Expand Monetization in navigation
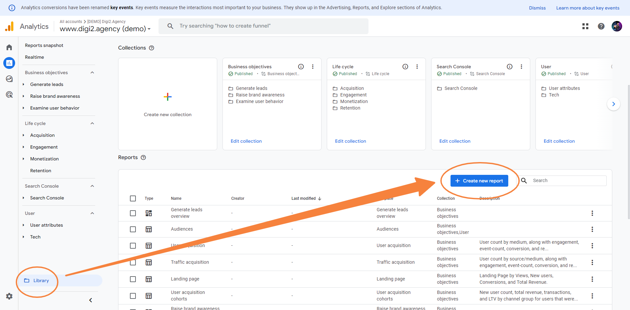Viewport: 630px width, 310px height. (23, 159)
